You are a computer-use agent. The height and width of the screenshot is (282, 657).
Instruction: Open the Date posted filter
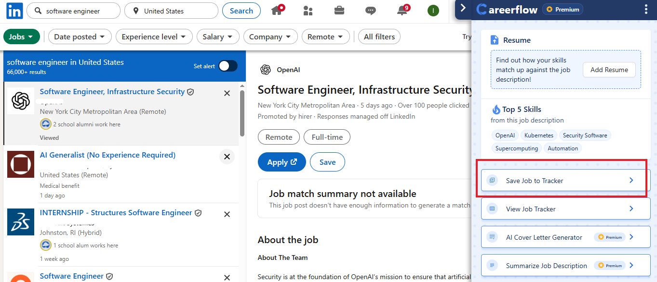point(80,37)
